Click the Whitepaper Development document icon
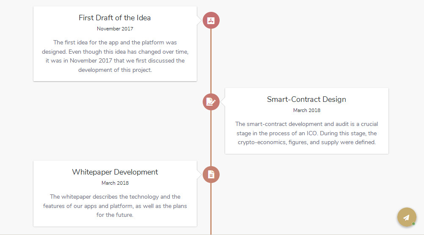The height and width of the screenshot is (235, 424). [211, 175]
